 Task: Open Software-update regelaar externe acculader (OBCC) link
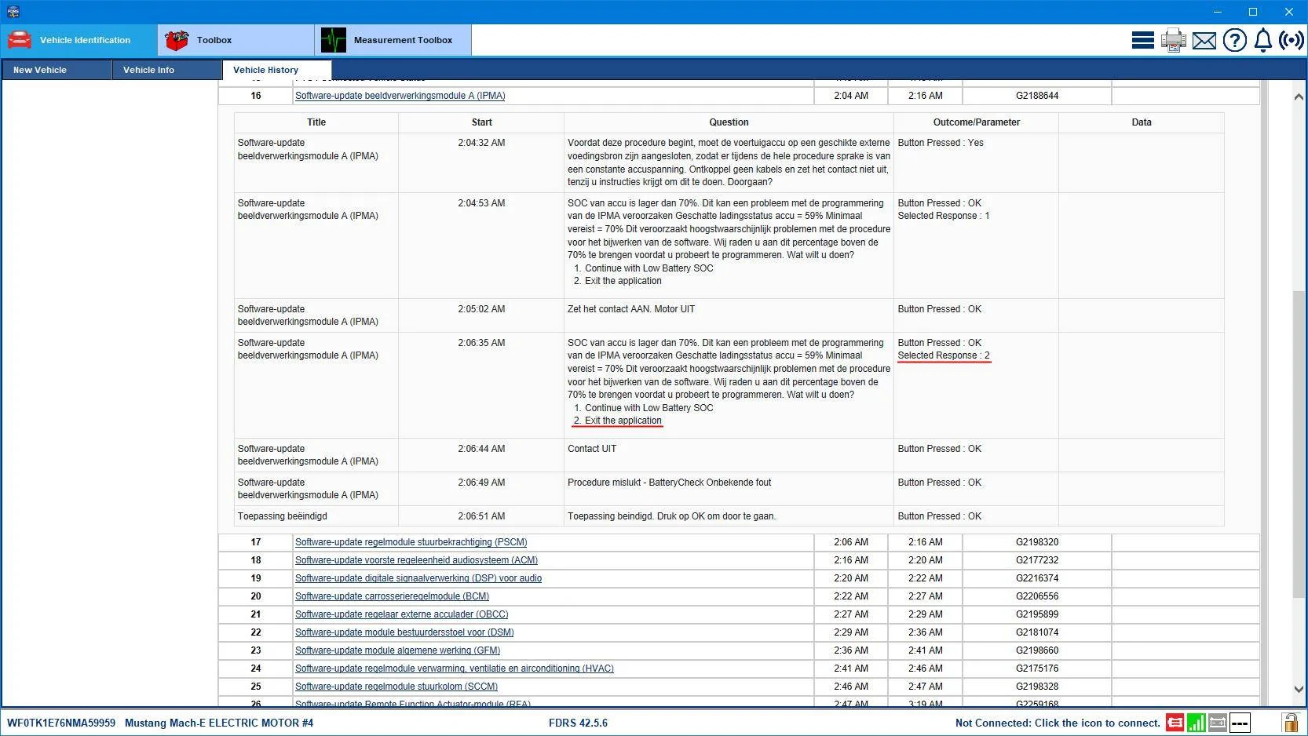[x=401, y=614]
